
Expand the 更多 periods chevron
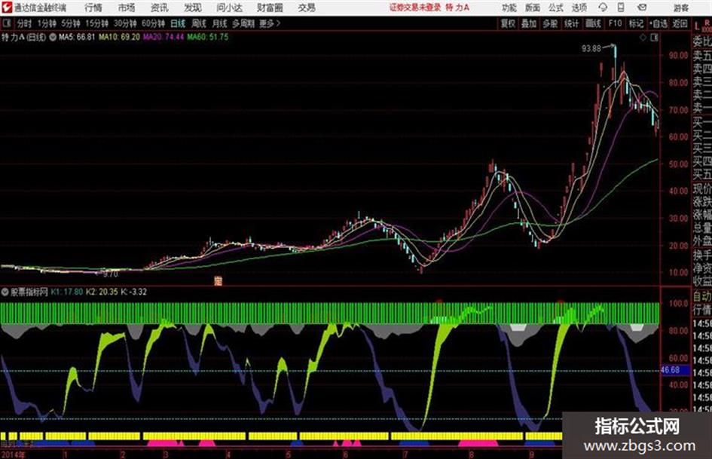tap(270, 23)
